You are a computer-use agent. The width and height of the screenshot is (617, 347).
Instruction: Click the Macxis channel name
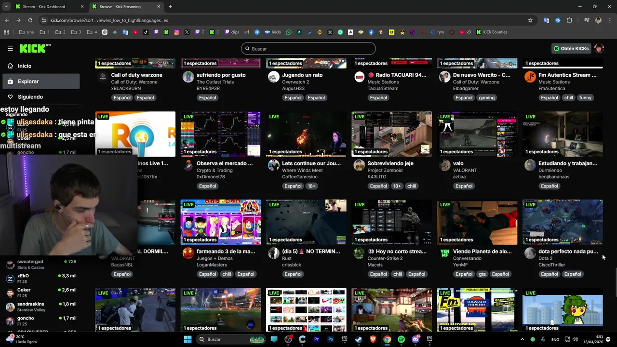click(375, 265)
